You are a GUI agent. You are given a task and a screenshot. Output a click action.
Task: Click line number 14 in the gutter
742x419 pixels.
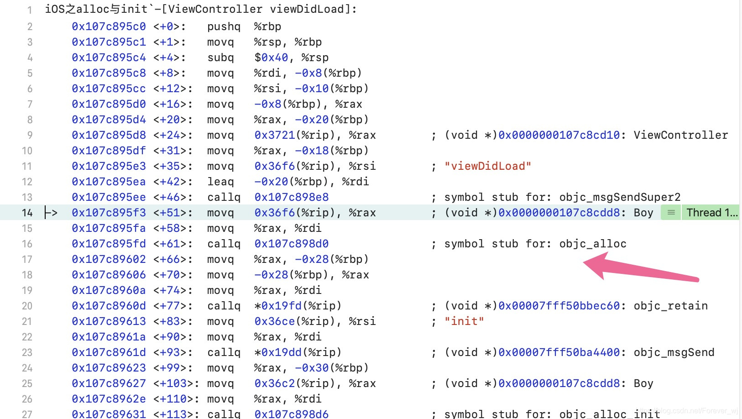[27, 213]
